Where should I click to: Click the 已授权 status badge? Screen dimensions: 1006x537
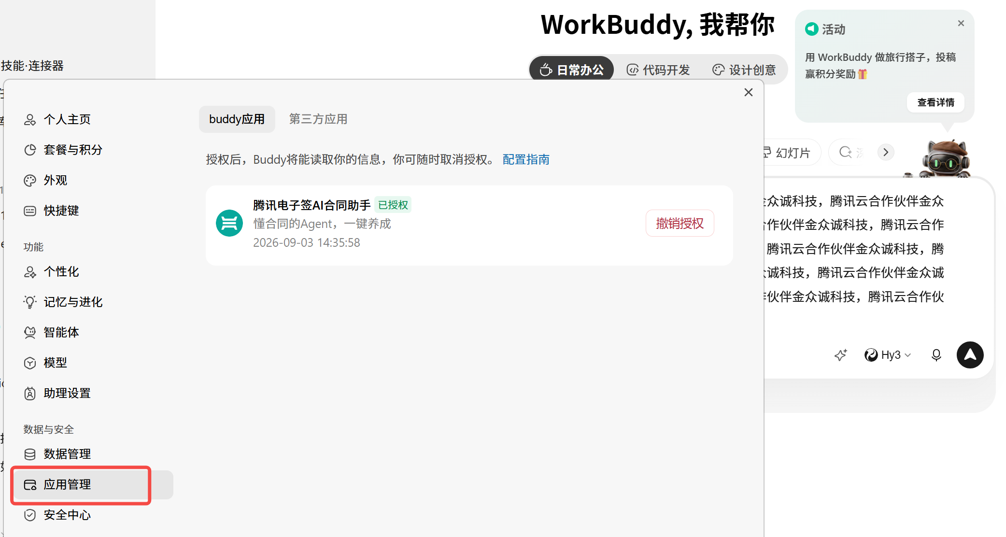point(393,205)
